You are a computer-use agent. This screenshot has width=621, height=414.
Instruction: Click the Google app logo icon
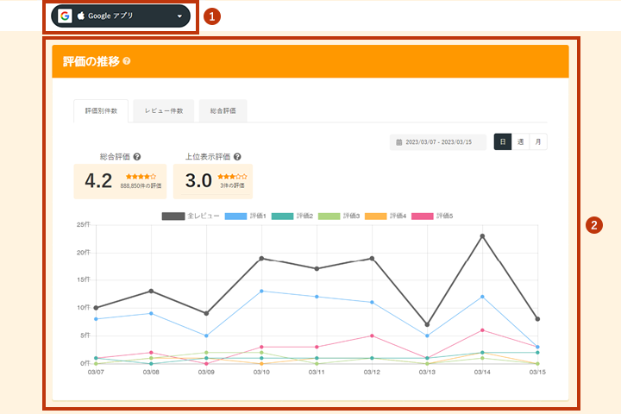point(65,16)
